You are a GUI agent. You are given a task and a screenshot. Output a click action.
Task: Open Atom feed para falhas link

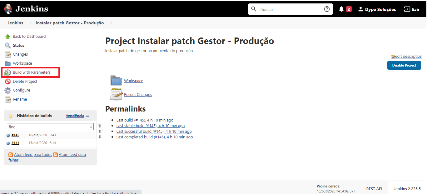pos(72,155)
